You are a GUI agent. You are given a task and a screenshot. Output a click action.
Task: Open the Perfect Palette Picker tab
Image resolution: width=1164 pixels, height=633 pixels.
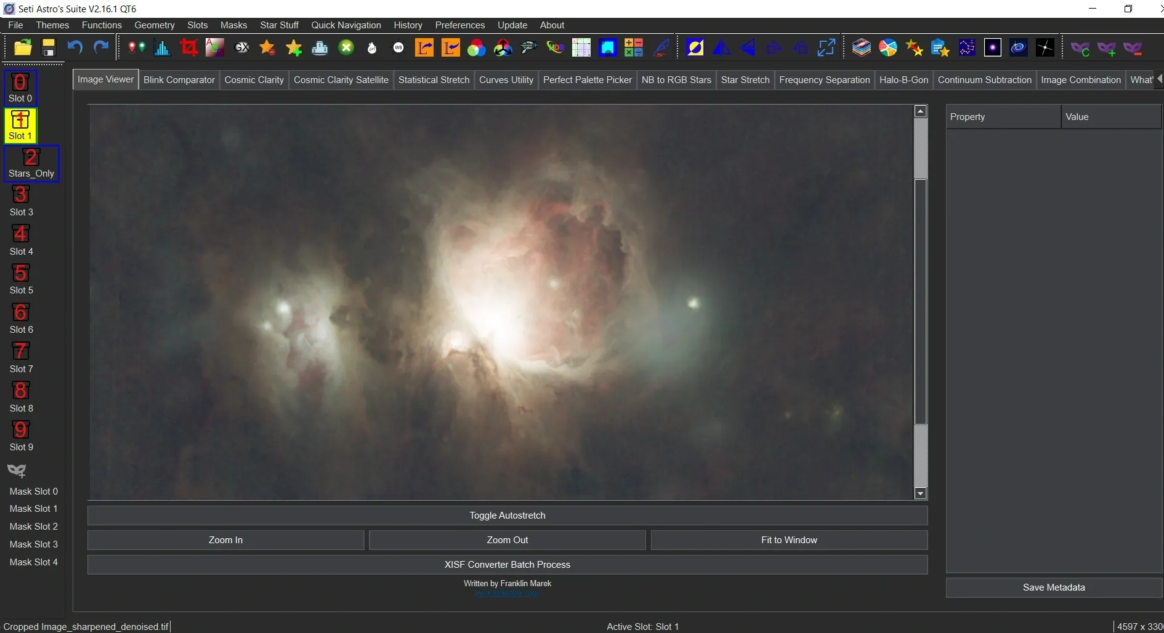[x=588, y=79]
